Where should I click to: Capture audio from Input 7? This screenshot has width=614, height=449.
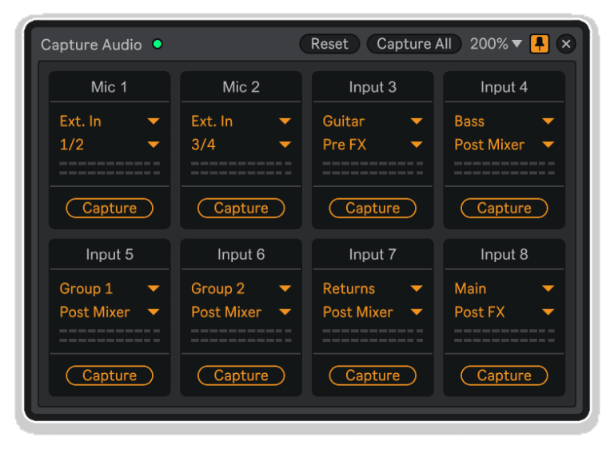pos(373,375)
